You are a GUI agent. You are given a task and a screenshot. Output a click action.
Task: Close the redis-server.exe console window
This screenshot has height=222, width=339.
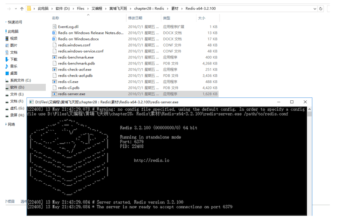[305, 102]
